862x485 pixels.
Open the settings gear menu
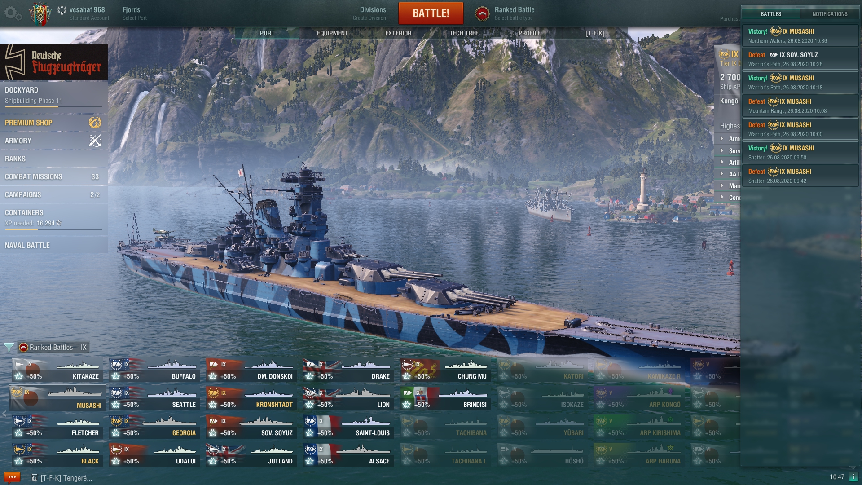tap(13, 13)
